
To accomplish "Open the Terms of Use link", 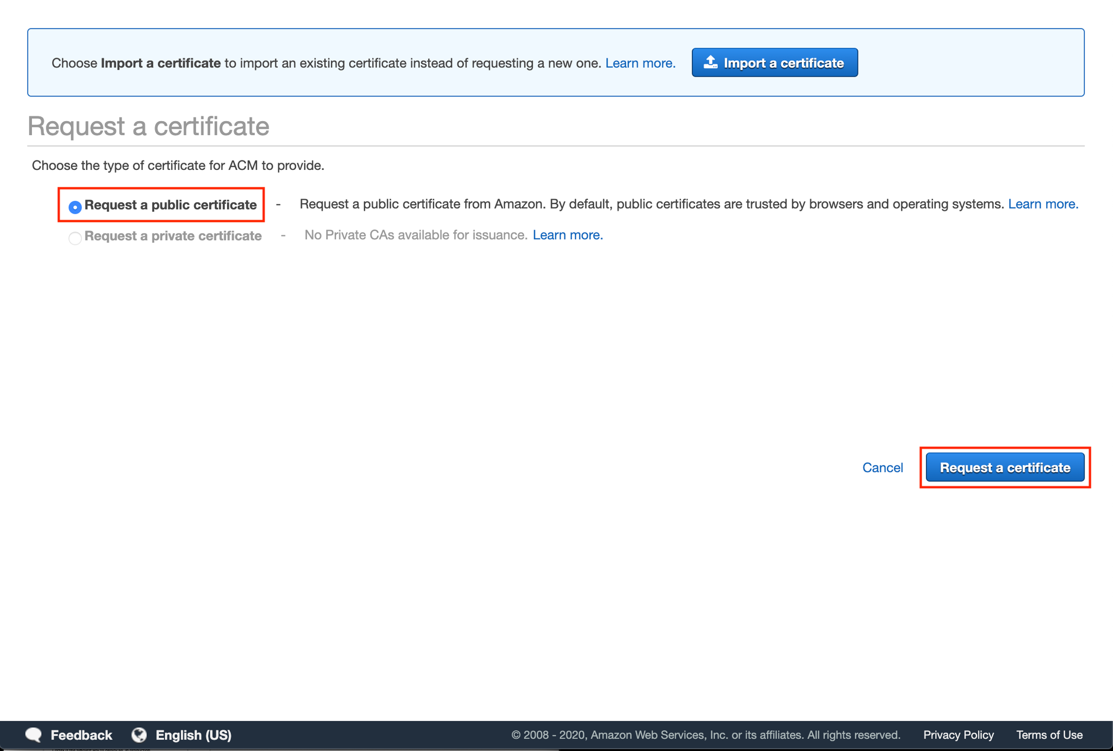I will point(1049,735).
